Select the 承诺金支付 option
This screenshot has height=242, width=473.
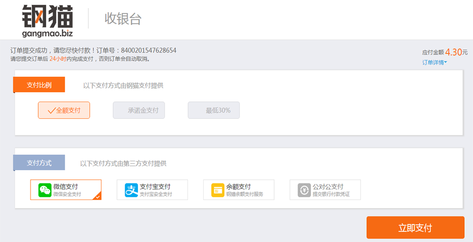(x=139, y=110)
